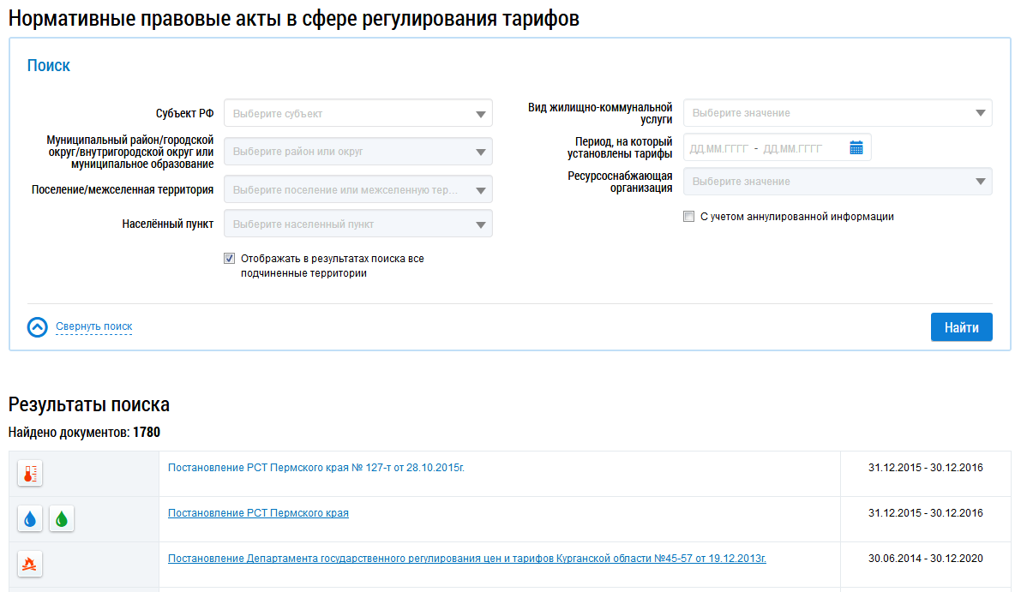The height and width of the screenshot is (592, 1021).
Task: Open Постановление РСТ Пермского края № 127-т link
Action: tap(316, 468)
